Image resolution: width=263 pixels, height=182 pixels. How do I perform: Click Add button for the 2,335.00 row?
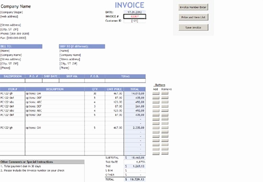[x=156, y=128]
